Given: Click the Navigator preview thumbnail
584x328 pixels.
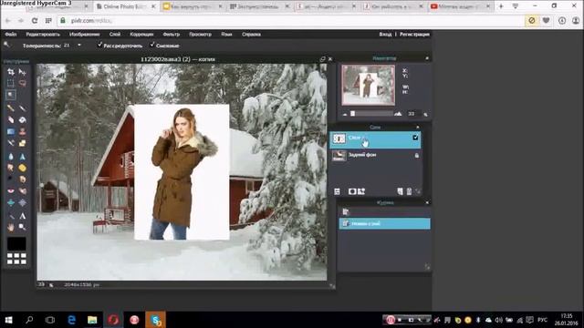Looking at the screenshot, I should click(369, 85).
